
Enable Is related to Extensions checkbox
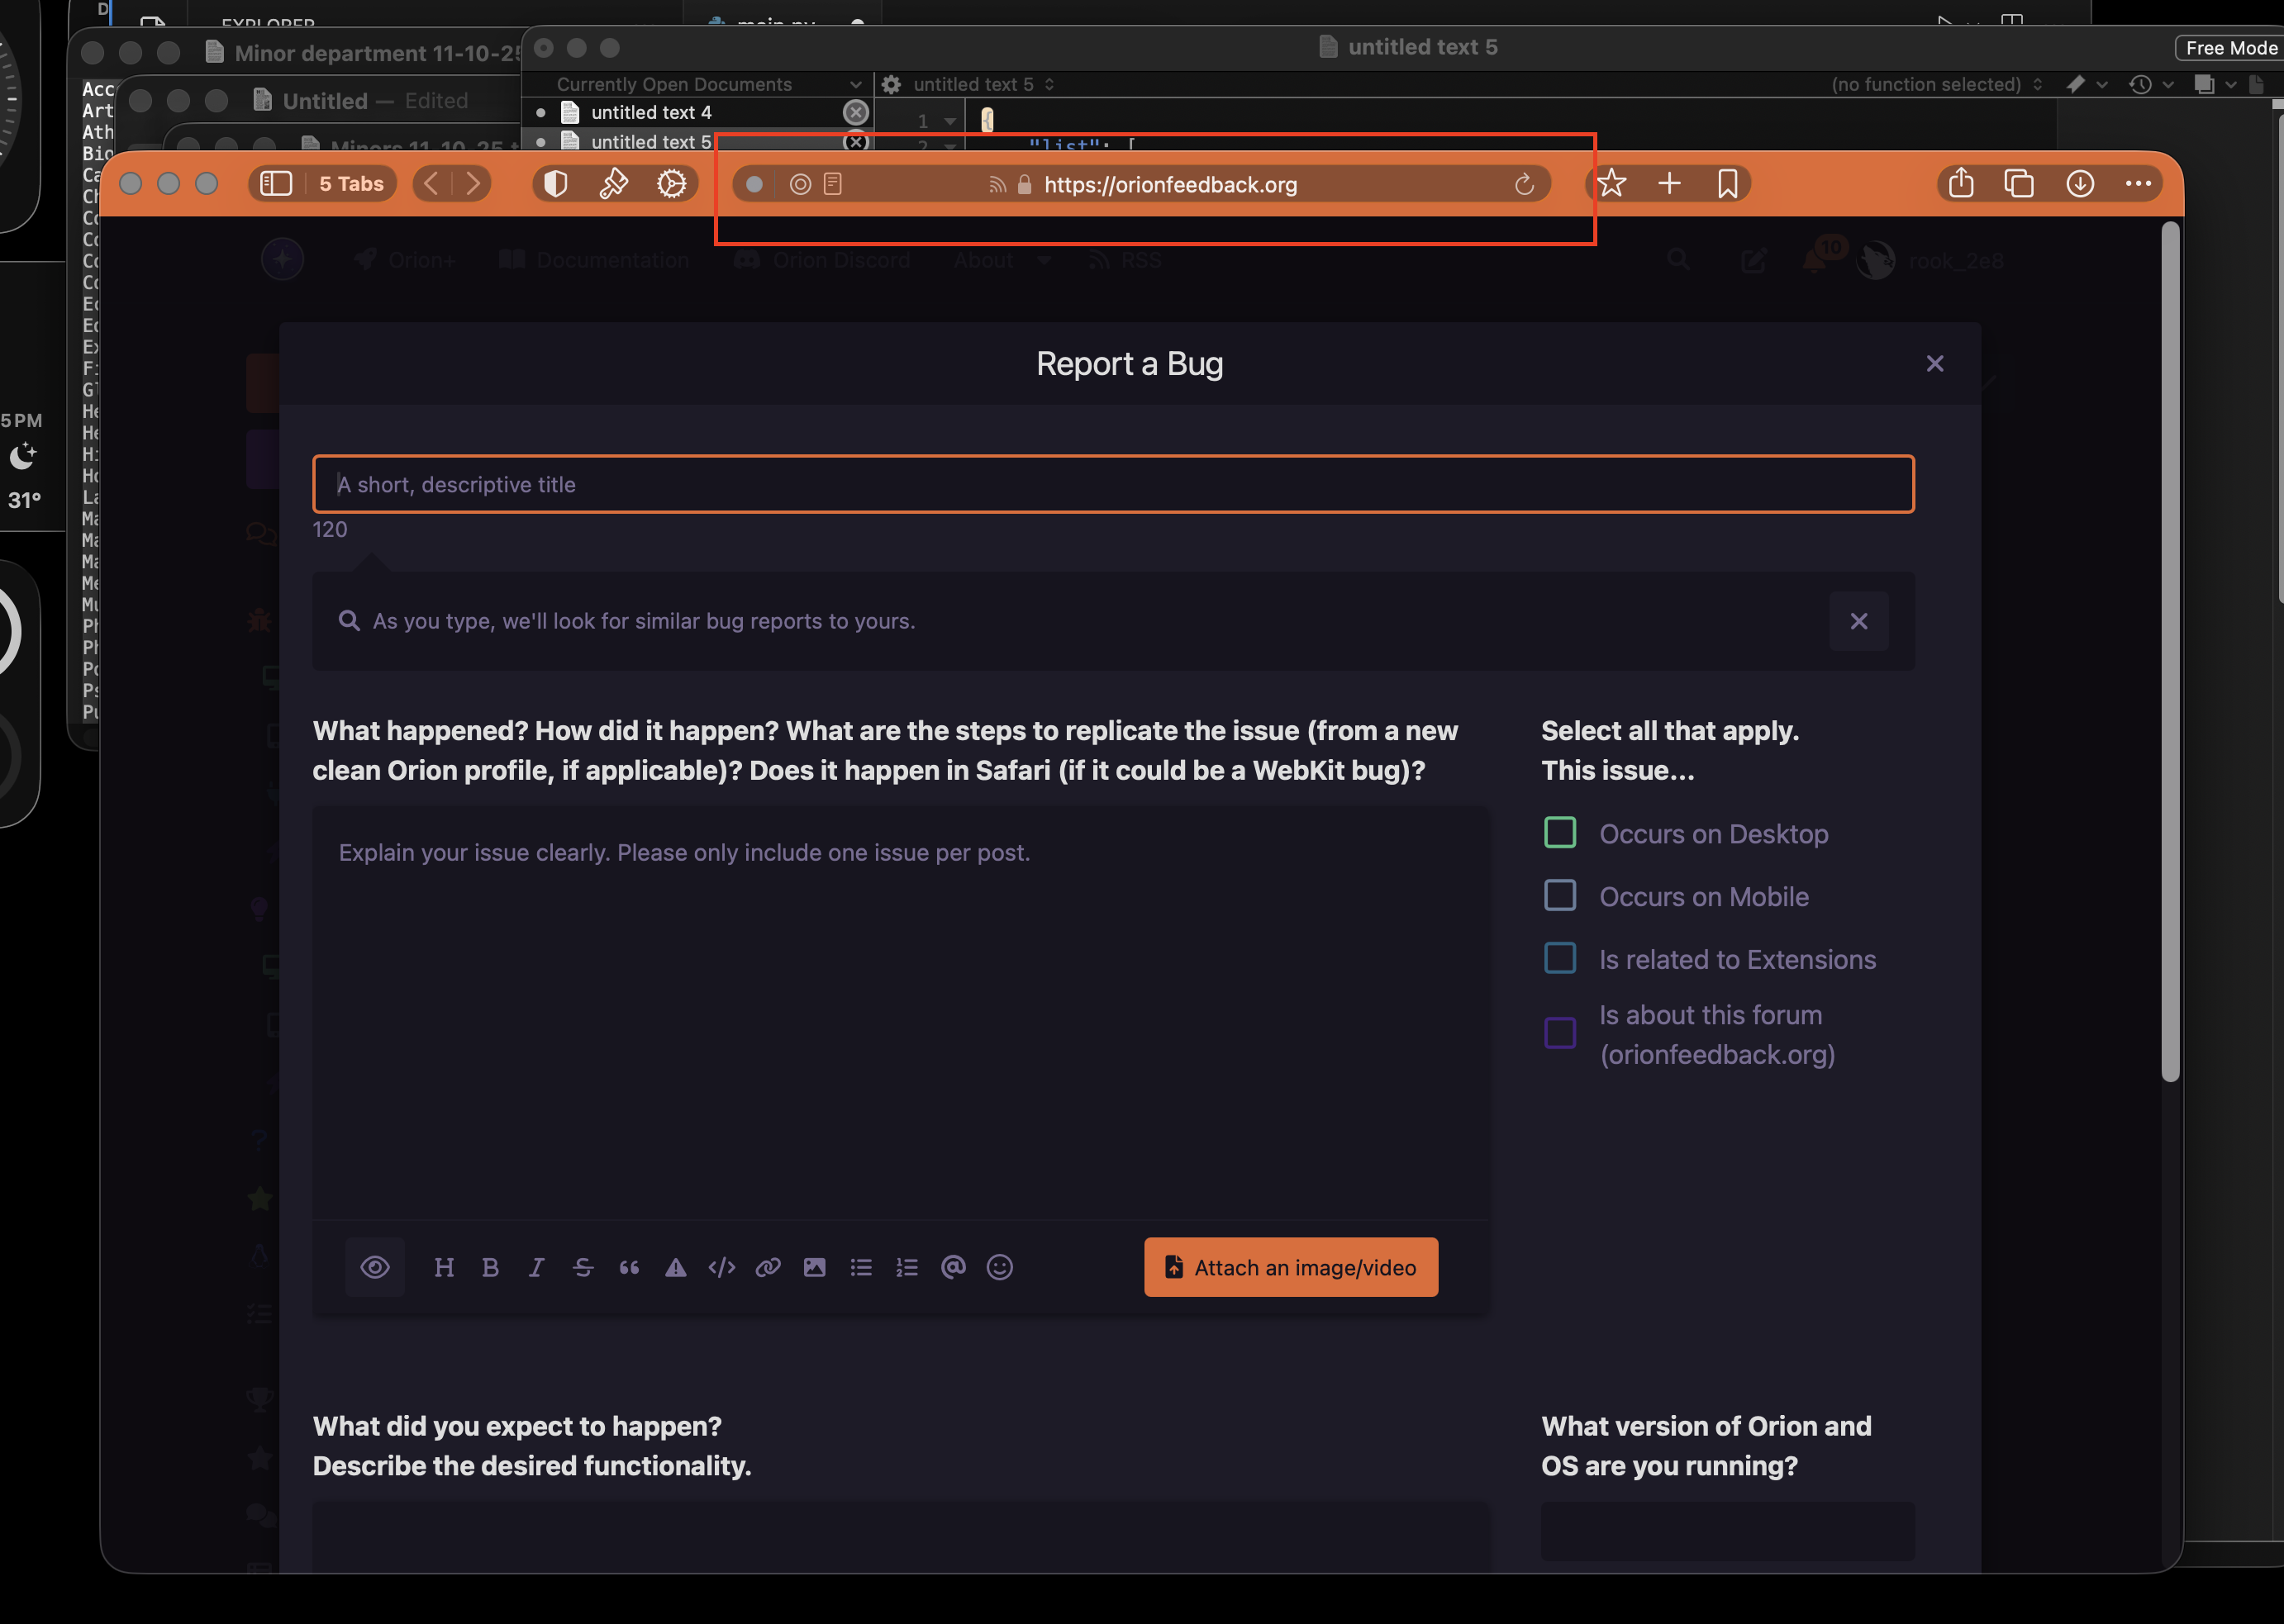click(x=1559, y=959)
